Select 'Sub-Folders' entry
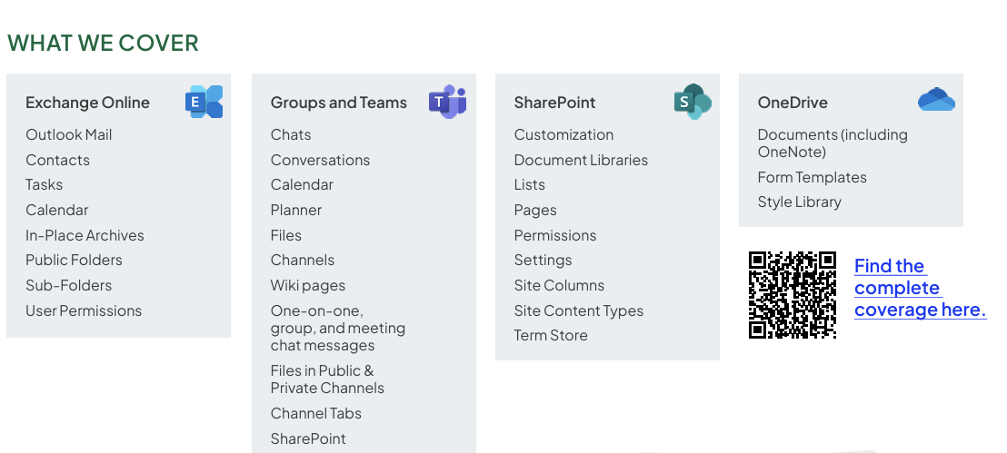Screen dimensions: 1007x453 point(69,286)
